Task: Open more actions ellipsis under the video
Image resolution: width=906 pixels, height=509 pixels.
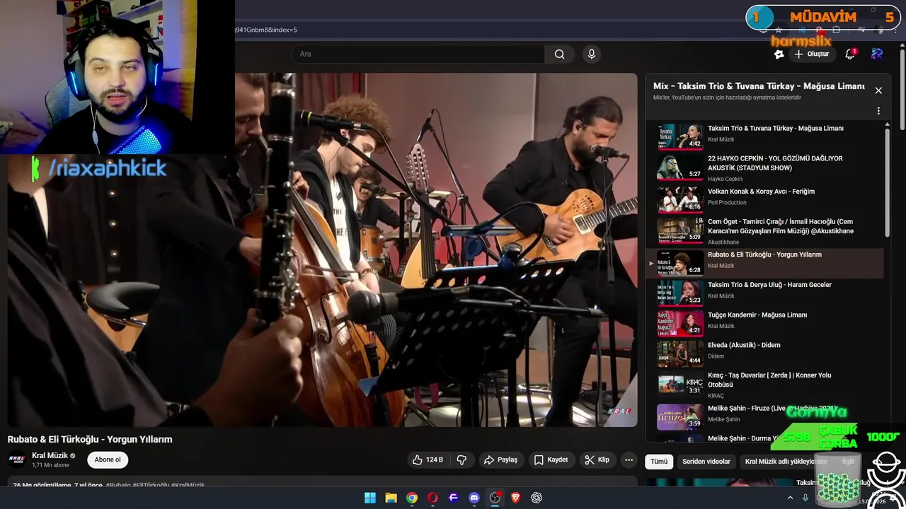Action: click(629, 460)
